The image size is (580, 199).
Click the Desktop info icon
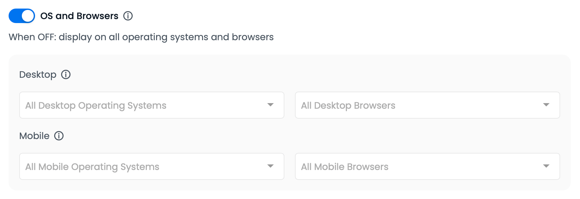tap(66, 74)
